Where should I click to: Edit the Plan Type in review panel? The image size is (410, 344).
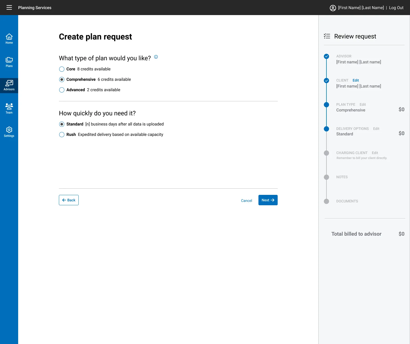coord(363,104)
